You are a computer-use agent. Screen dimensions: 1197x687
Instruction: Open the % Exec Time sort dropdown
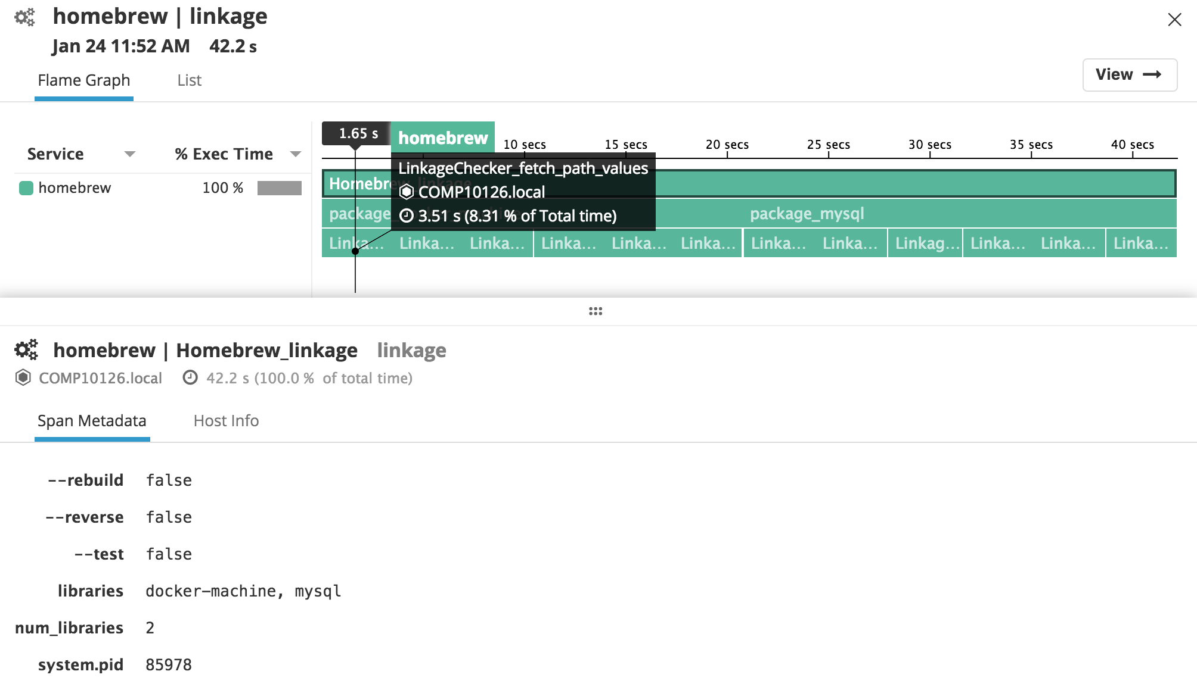coord(296,154)
